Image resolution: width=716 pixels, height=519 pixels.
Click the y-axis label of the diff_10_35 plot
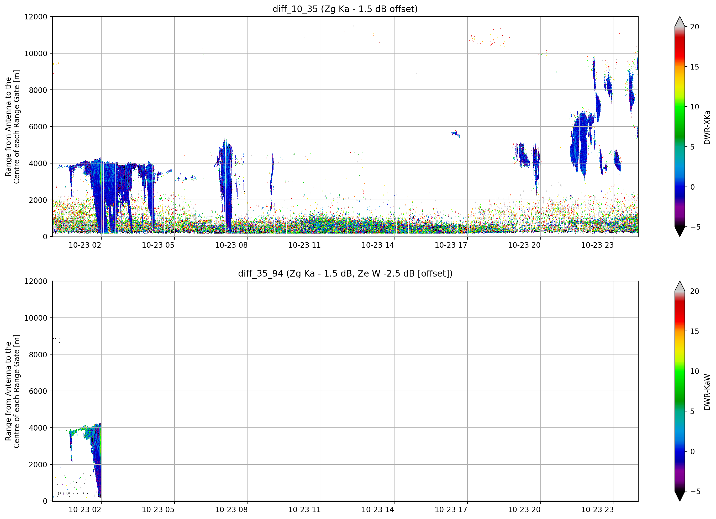click(x=12, y=126)
